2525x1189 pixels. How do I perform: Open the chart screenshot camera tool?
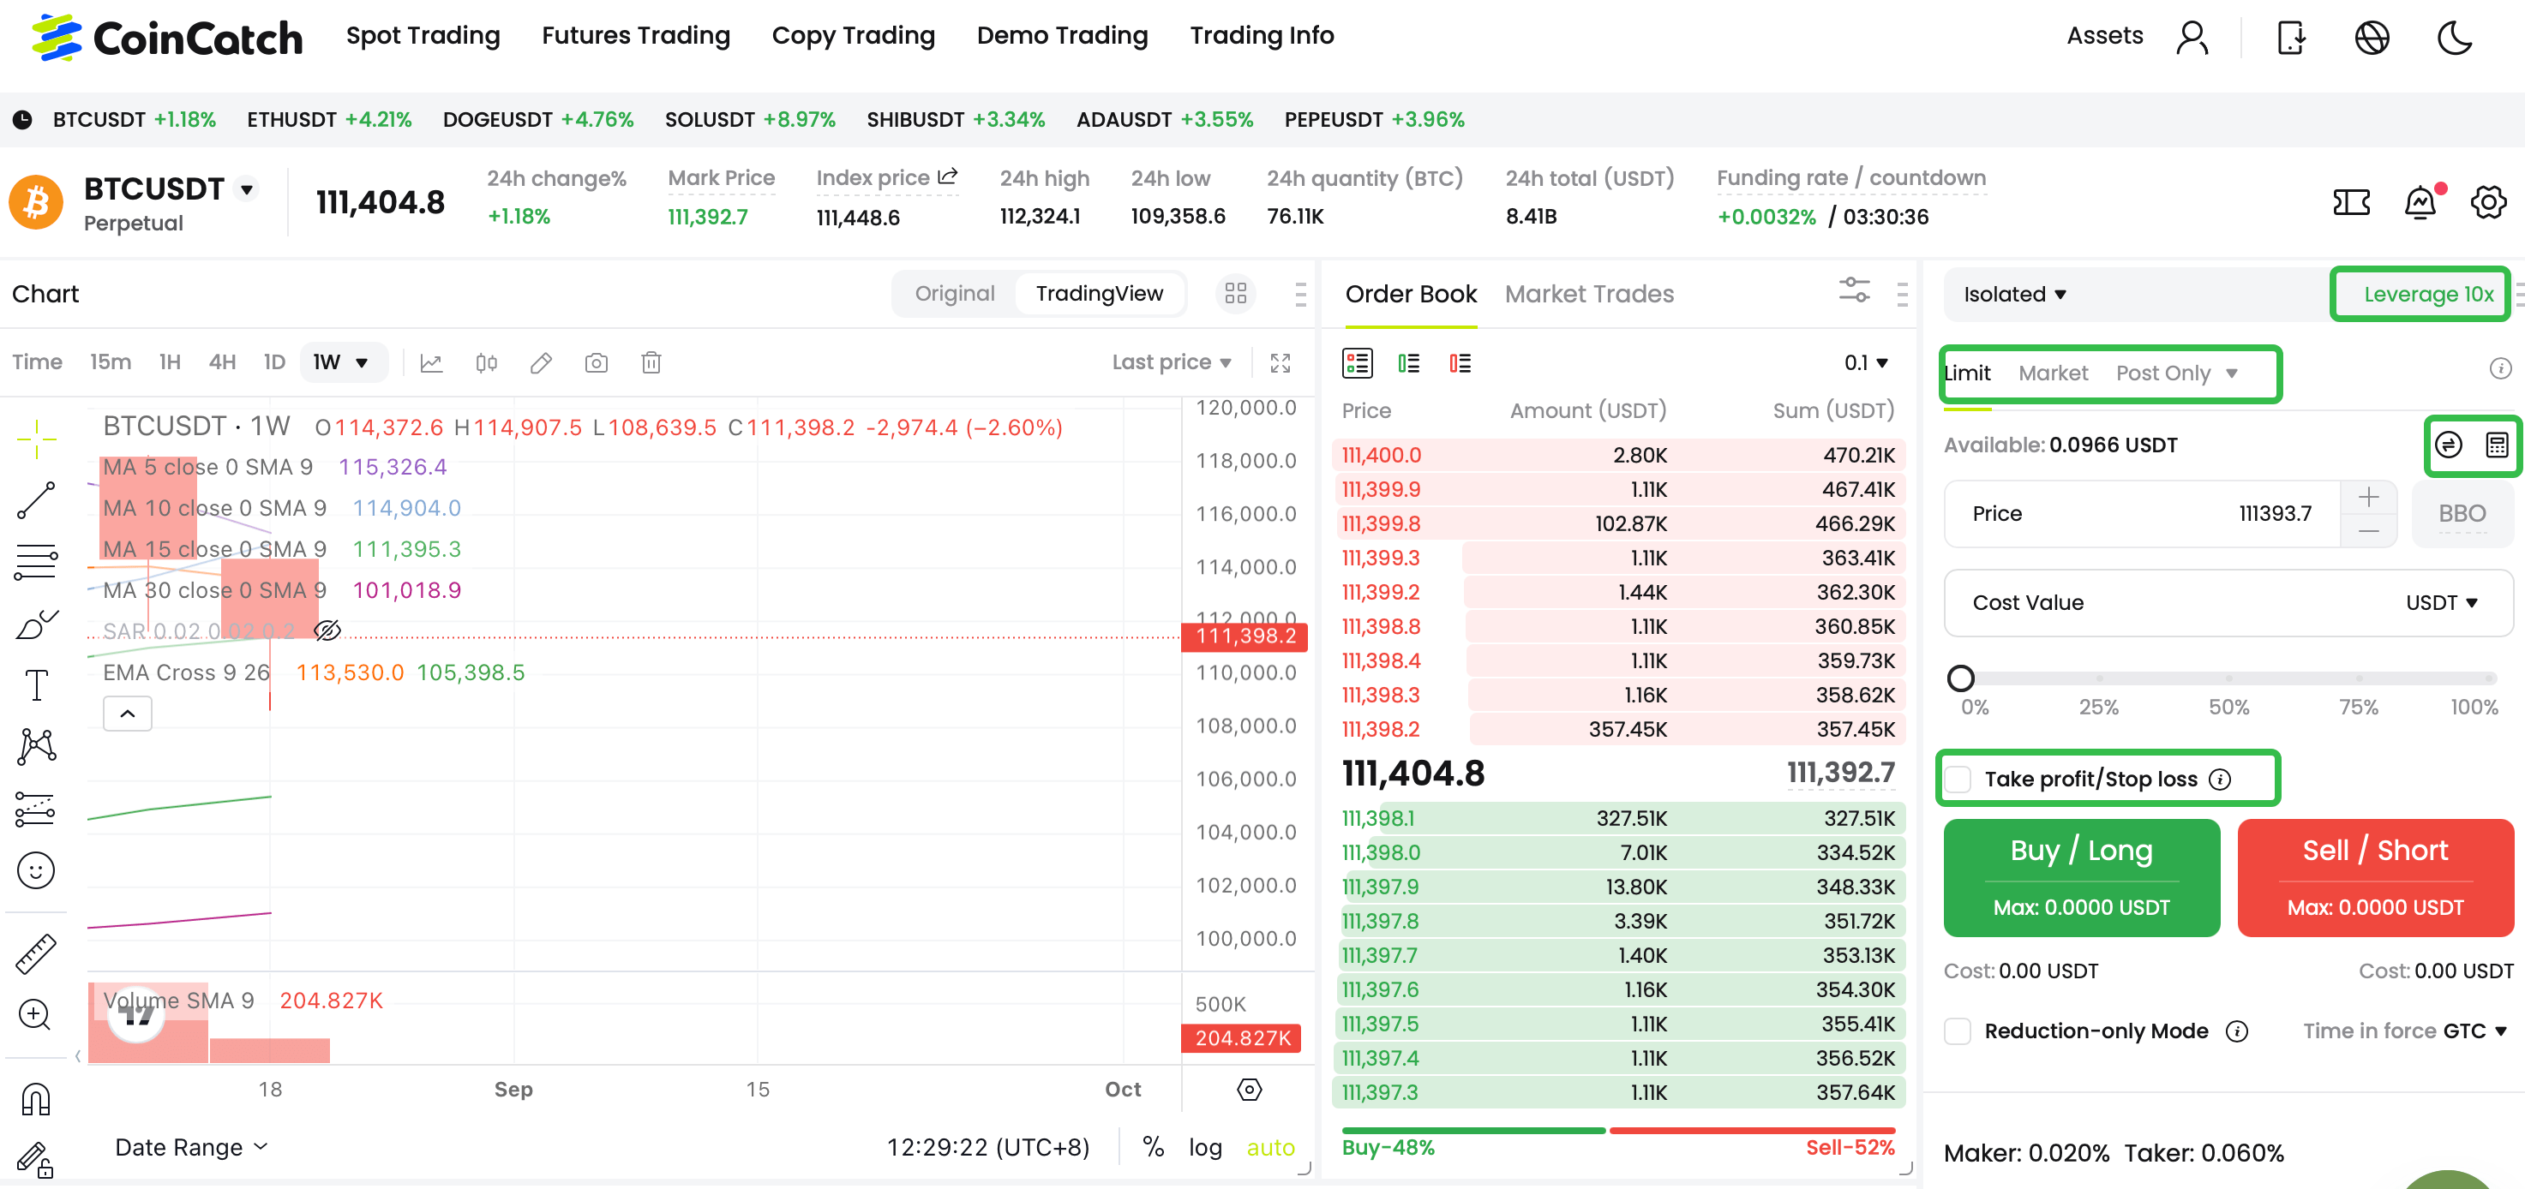click(x=596, y=362)
